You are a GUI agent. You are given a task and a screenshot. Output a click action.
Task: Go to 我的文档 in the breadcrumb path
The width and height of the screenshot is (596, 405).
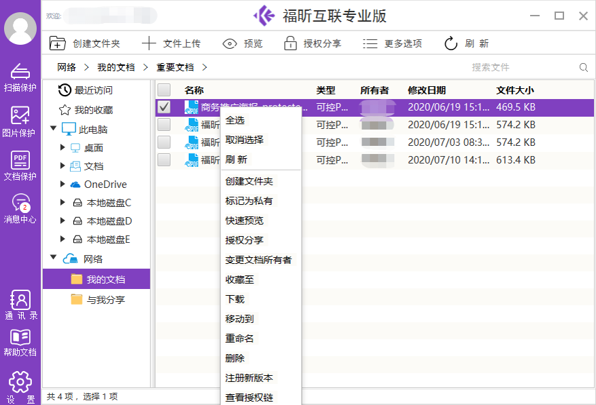[x=116, y=68]
